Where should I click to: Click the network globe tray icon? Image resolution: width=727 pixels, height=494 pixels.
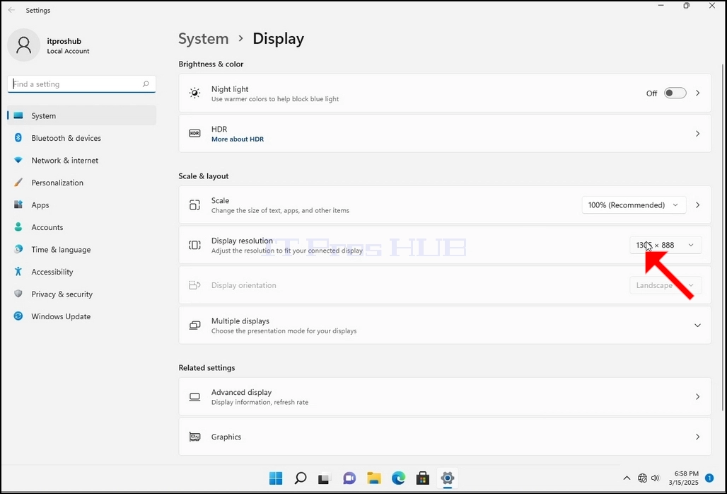pyautogui.click(x=642, y=478)
